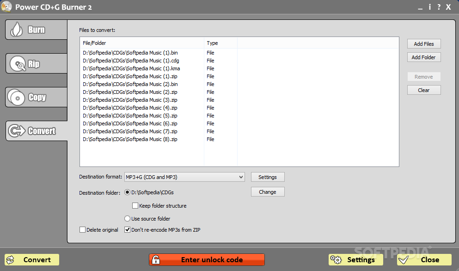Sort by the File/Folder column header

tap(142, 43)
